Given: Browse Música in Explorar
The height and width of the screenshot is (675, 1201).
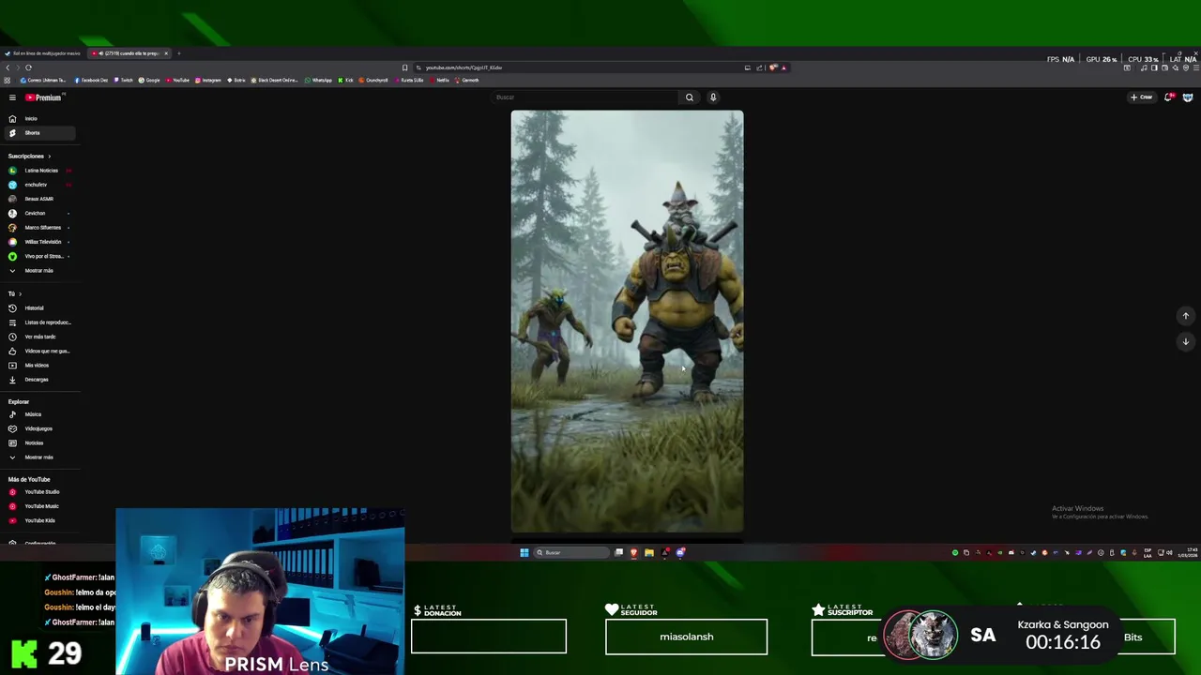Looking at the screenshot, I should pos(38,414).
